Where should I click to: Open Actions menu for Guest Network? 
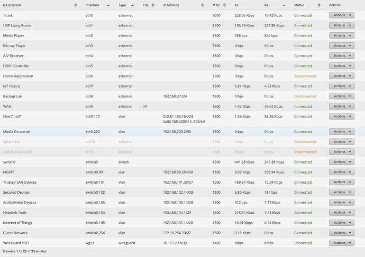click(x=341, y=233)
